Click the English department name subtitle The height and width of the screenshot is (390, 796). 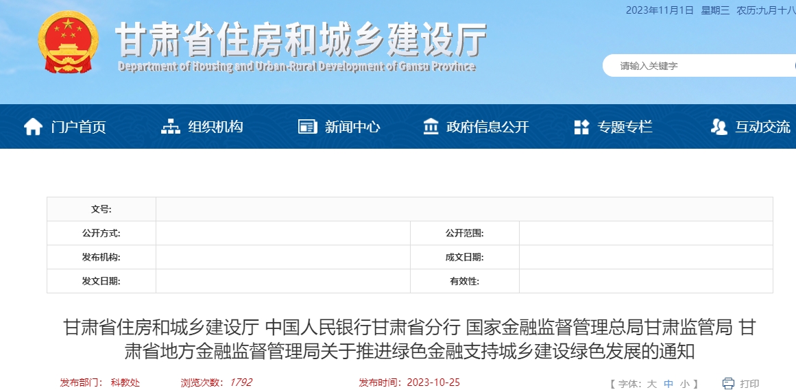click(296, 66)
